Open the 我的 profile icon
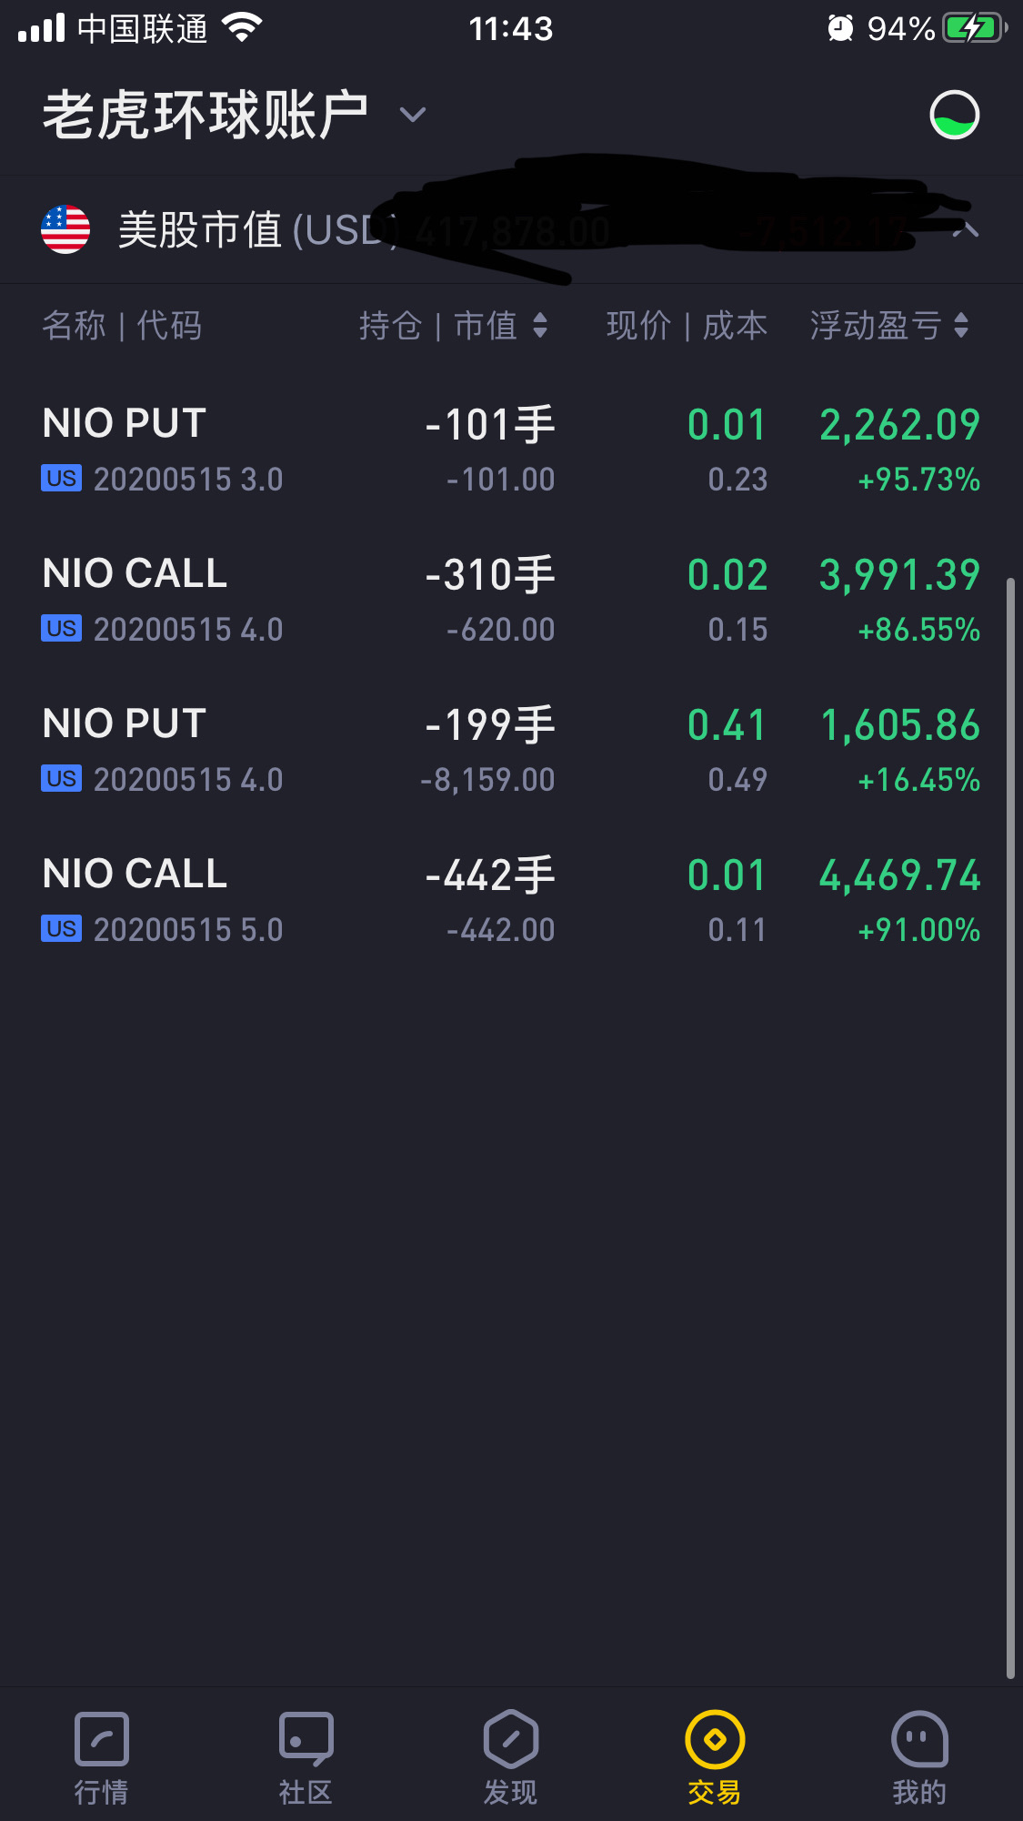Screen dimensions: 1023x1821 pos(919,1738)
